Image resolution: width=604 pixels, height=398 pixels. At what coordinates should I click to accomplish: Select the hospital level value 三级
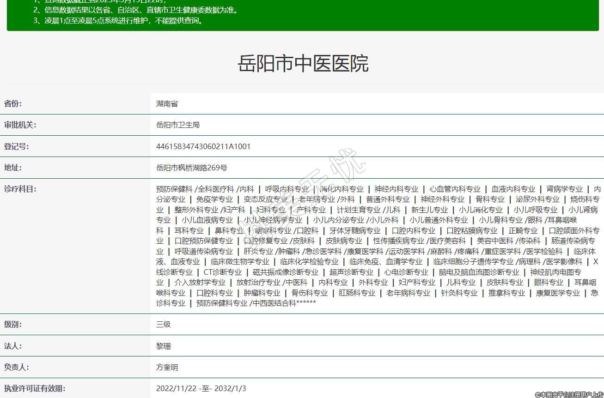[164, 325]
